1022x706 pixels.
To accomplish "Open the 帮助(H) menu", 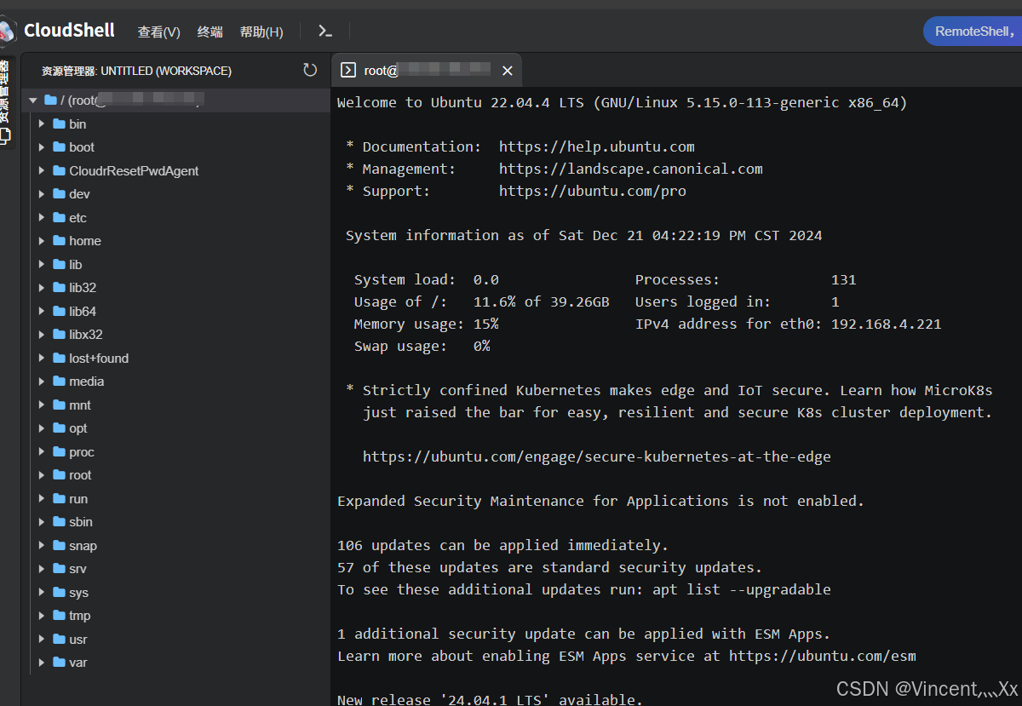I will point(261,32).
